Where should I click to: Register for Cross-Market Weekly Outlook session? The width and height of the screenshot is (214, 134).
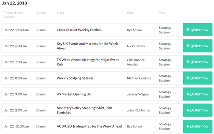[x=198, y=30]
